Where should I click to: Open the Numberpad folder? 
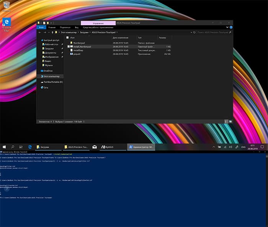pos(79,43)
